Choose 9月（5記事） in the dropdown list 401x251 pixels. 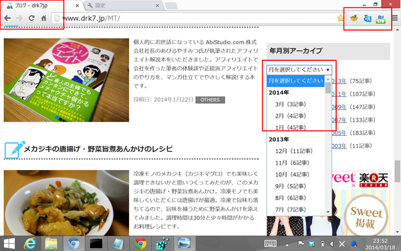(295, 186)
